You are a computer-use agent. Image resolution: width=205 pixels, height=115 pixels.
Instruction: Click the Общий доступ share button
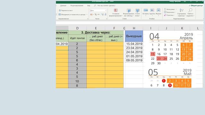[x=196, y=6]
